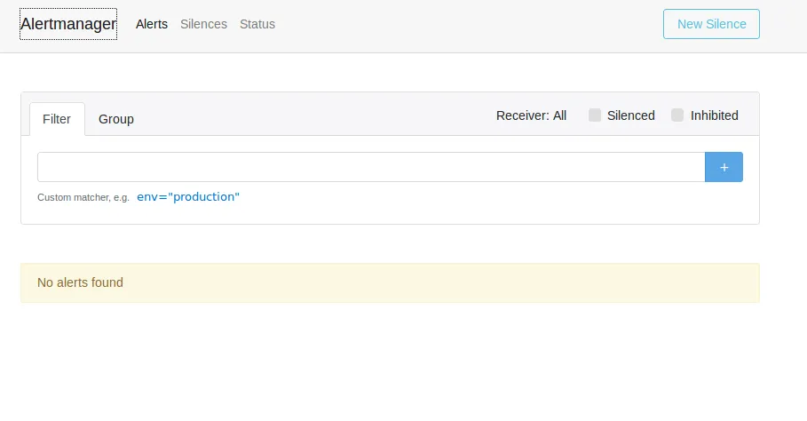Click the empty tab bar space beside Group
The width and height of the screenshot is (807, 421).
[311, 119]
